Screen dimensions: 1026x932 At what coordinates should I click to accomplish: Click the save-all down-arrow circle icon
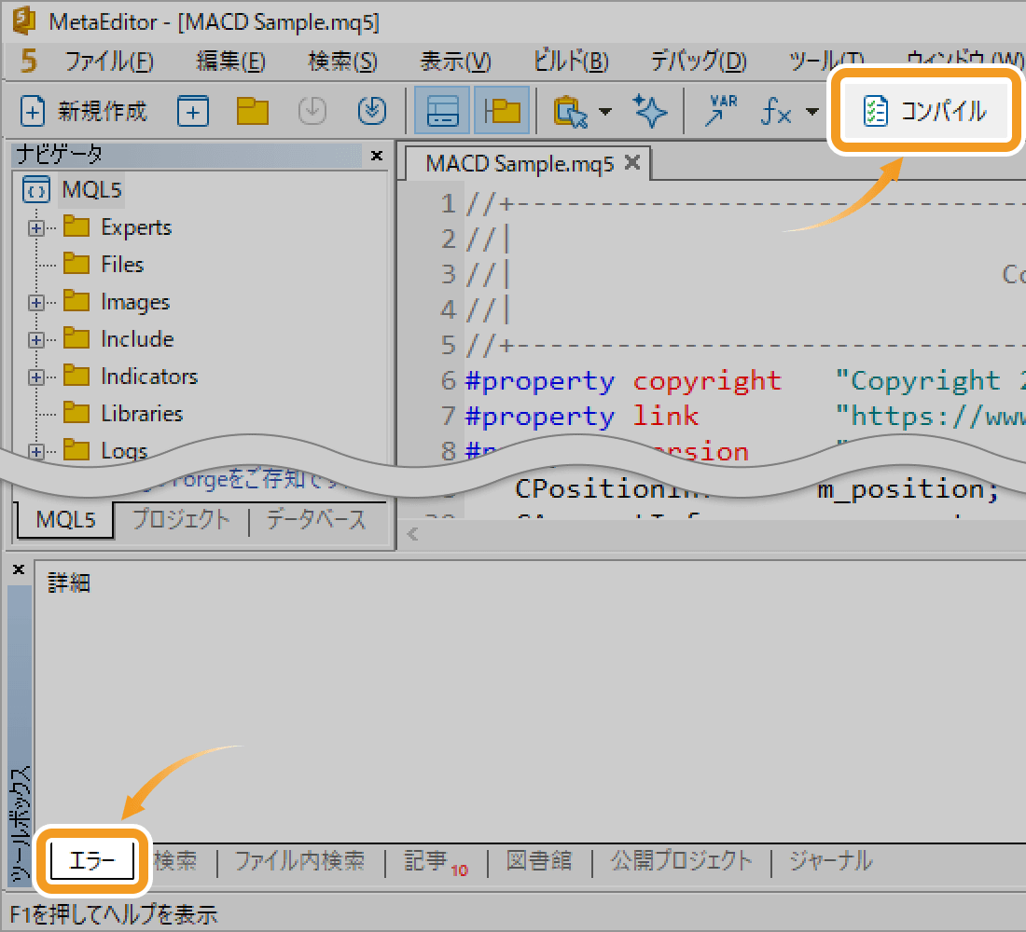(372, 111)
